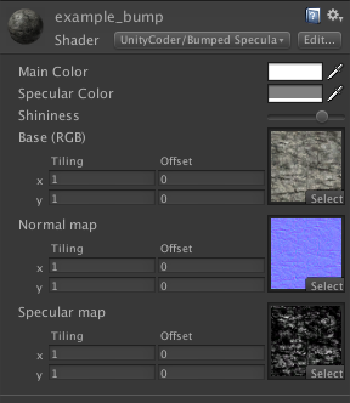Select a texture for Normal map
Image resolution: width=350 pixels, height=403 pixels.
(x=326, y=285)
